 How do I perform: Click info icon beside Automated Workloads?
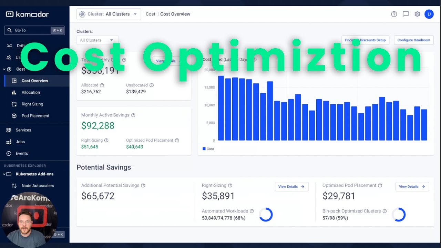[x=252, y=211]
